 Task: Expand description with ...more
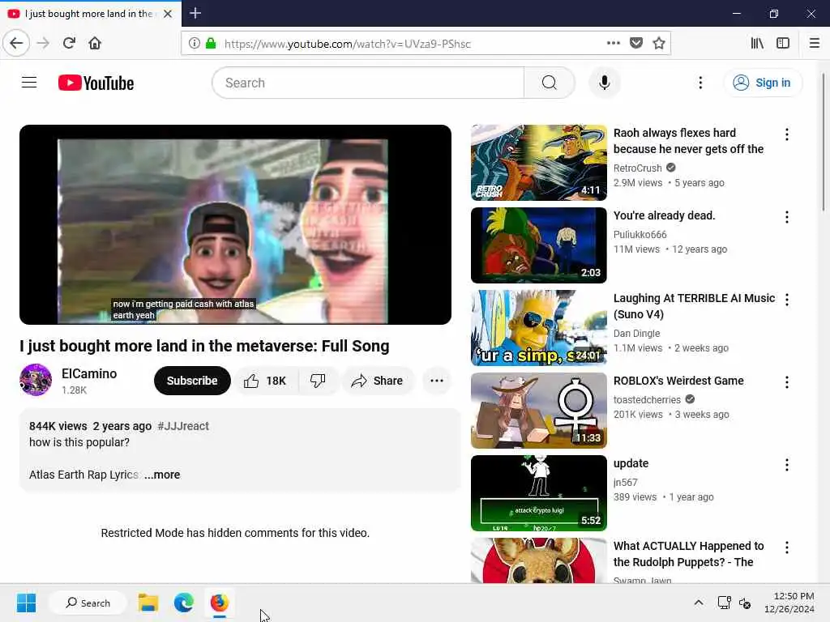click(x=162, y=475)
